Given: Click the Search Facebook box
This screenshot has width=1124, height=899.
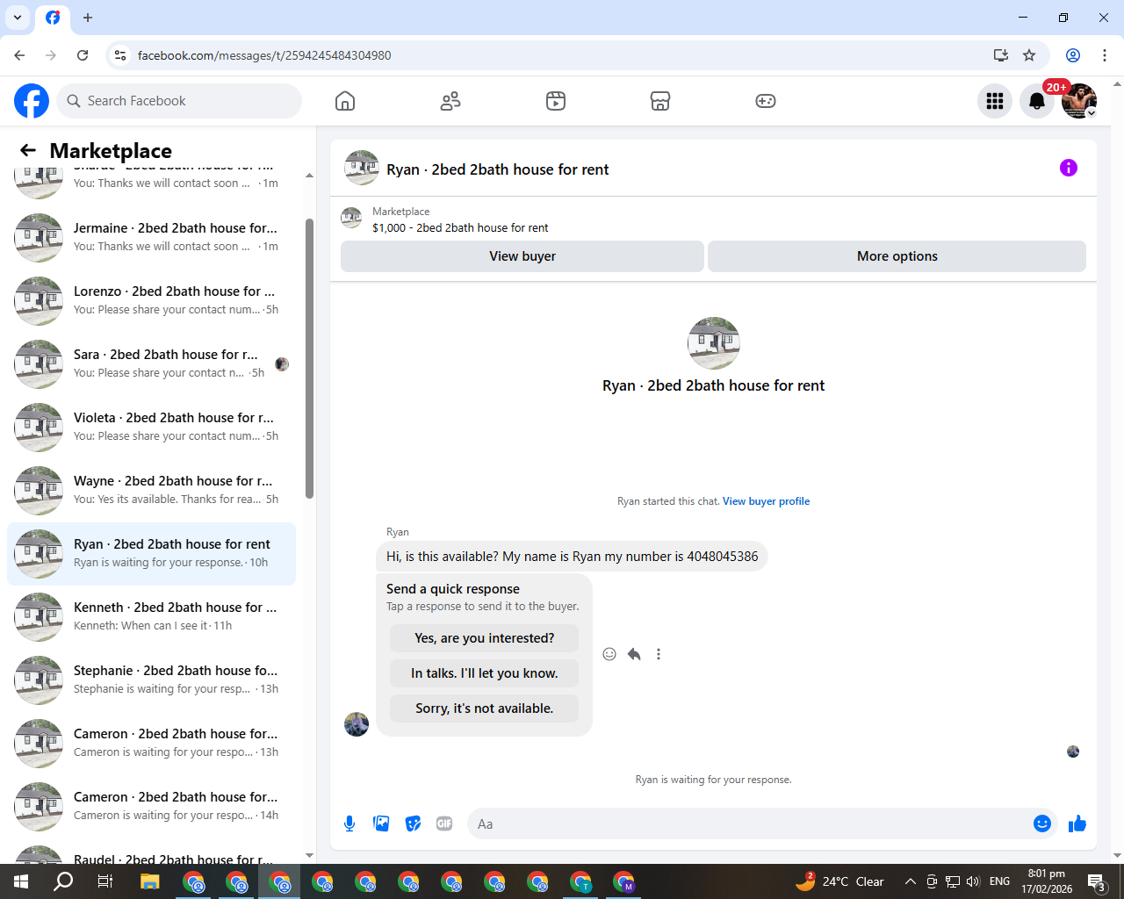Looking at the screenshot, I should click(179, 101).
